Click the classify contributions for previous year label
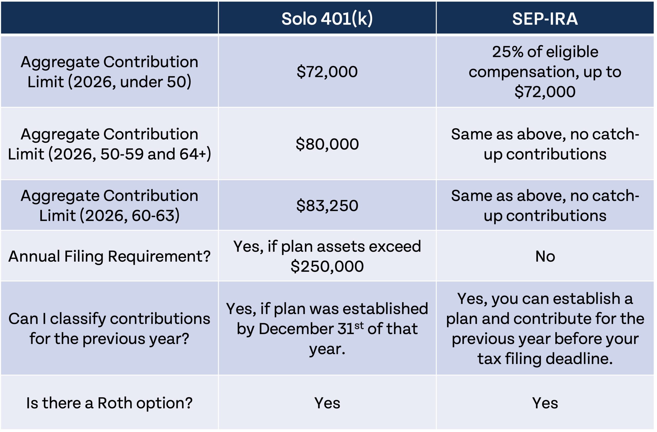Viewport: 657px width, 432px height. click(x=109, y=329)
